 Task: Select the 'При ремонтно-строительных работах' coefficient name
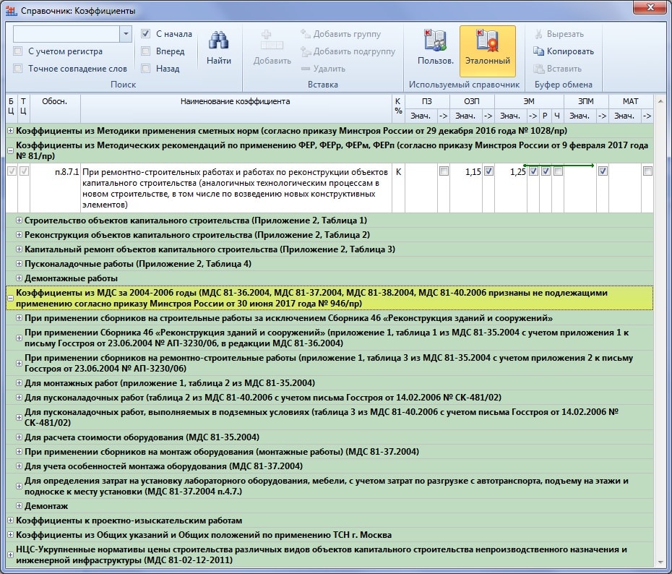tap(236, 188)
